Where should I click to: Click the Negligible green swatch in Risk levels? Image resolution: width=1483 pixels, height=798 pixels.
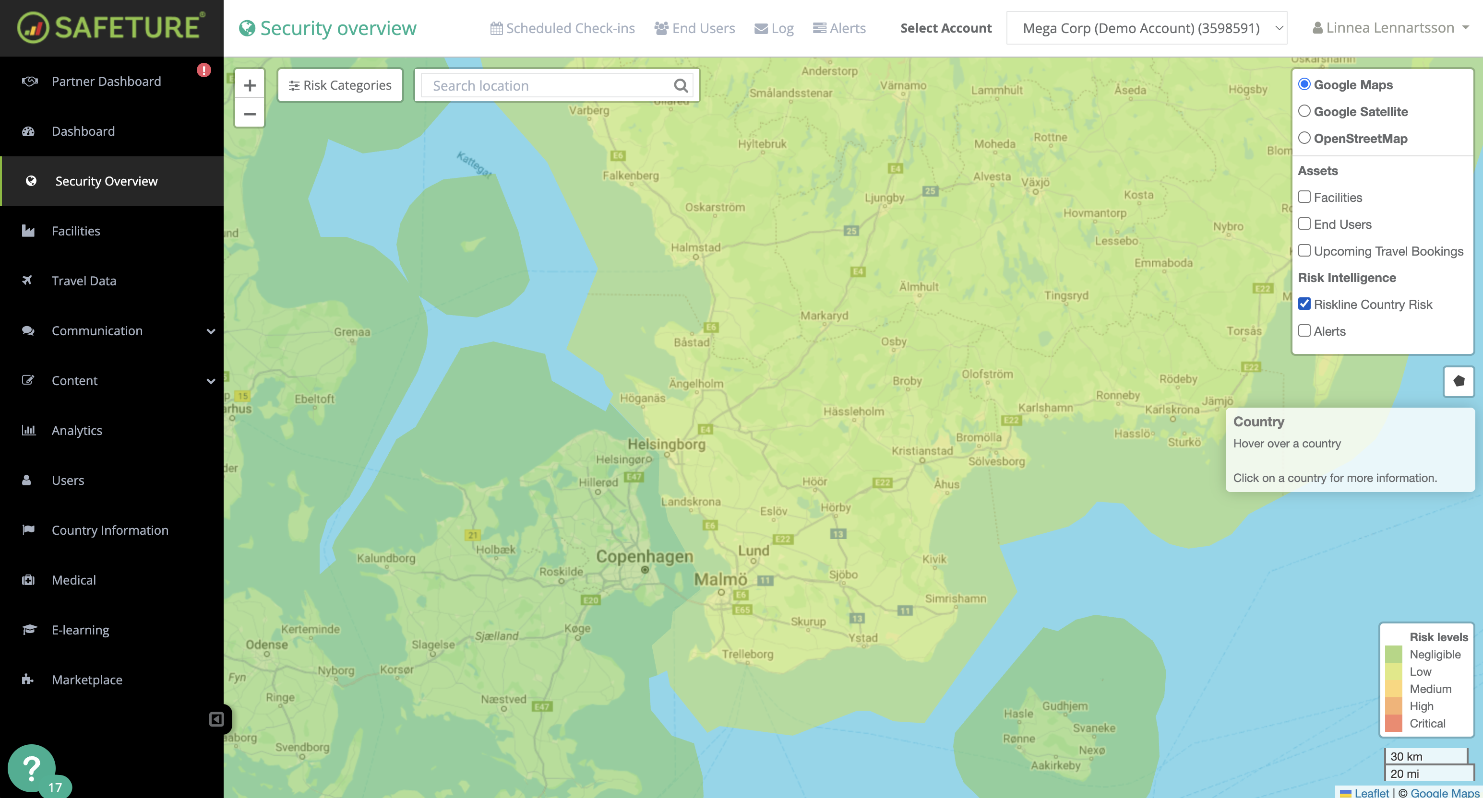coord(1394,654)
